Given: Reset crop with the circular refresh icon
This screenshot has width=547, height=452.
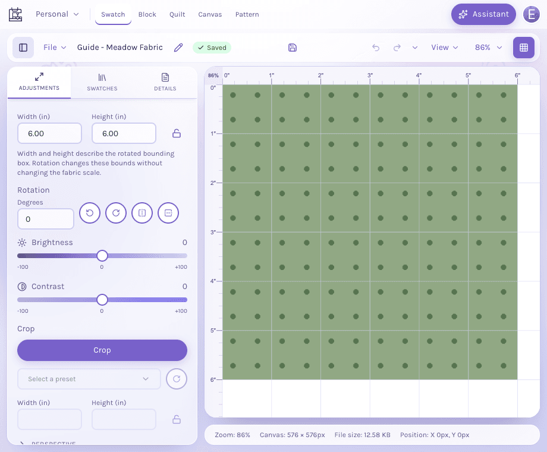Looking at the screenshot, I should pos(177,379).
